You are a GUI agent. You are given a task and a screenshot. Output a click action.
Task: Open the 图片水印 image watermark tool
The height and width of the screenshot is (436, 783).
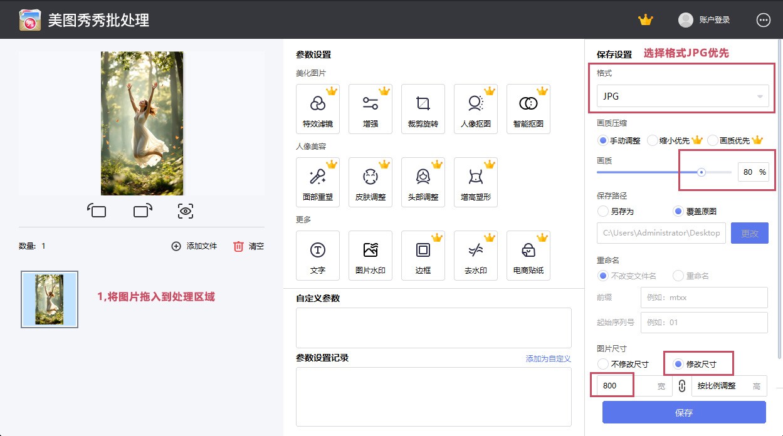click(x=370, y=256)
